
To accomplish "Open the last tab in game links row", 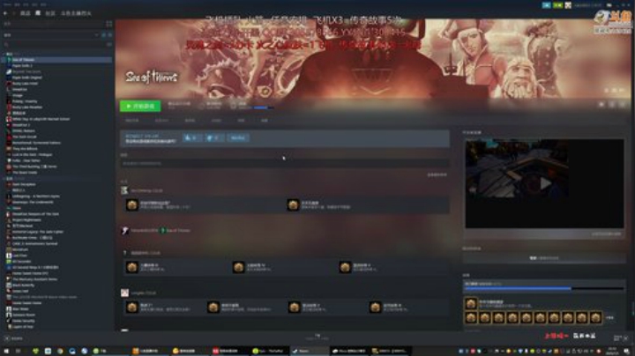I will click(264, 121).
